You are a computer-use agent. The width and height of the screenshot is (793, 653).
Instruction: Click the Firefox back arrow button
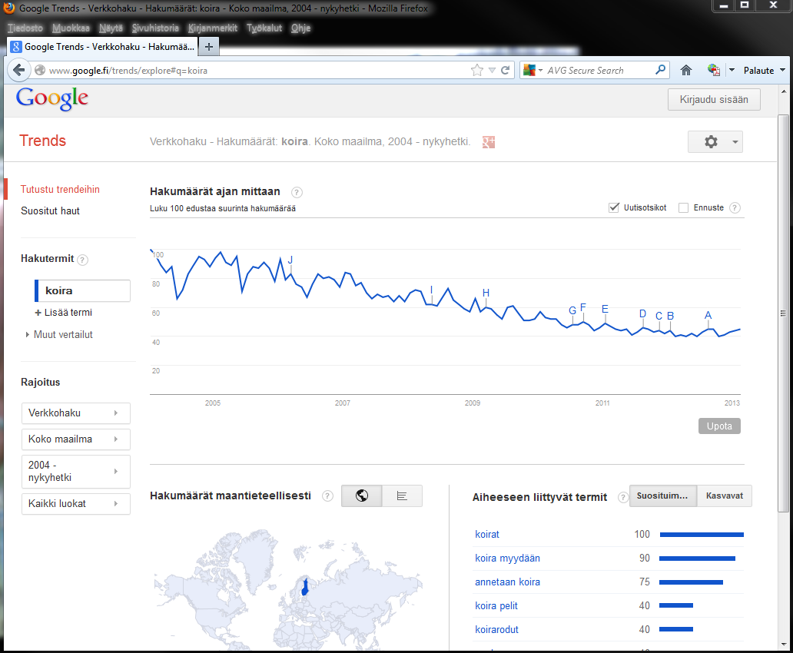18,70
